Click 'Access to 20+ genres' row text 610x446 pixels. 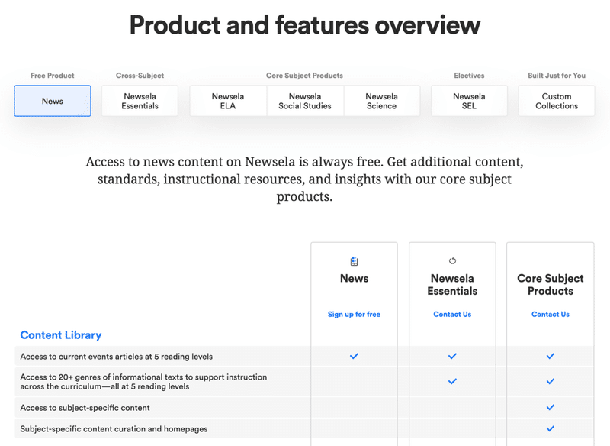click(x=143, y=382)
